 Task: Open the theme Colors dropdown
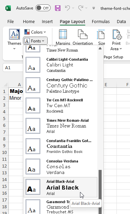click(x=35, y=32)
